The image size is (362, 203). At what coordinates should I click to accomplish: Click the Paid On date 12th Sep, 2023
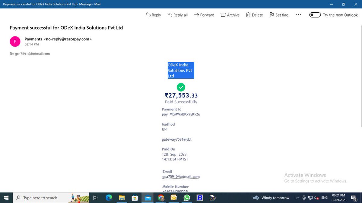(x=174, y=154)
